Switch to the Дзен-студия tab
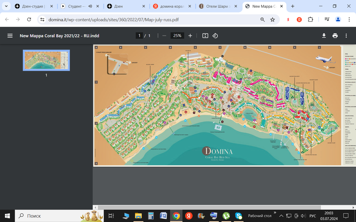Image resolution: width=356 pixels, height=222 pixels. point(34,6)
